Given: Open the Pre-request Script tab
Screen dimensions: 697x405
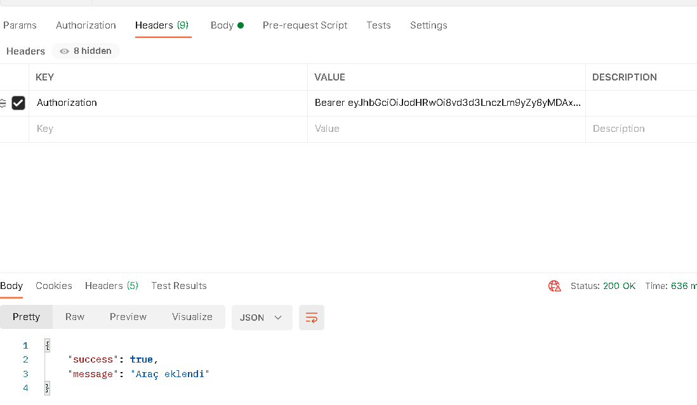Looking at the screenshot, I should 305,25.
